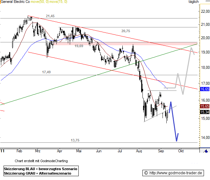Click the 17,49 support level label
210x180 pixels.
coord(47,72)
